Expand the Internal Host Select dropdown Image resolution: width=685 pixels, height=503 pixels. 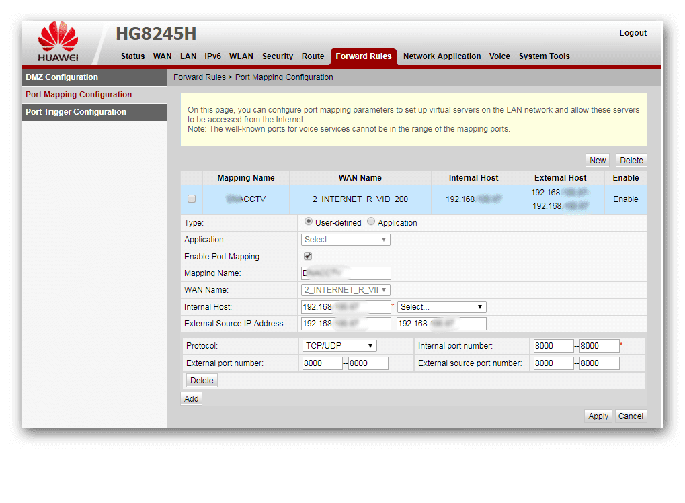tap(441, 306)
